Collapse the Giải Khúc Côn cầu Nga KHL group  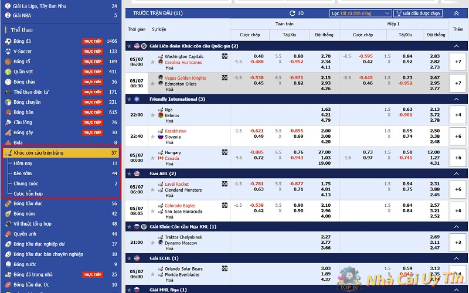[457, 227]
